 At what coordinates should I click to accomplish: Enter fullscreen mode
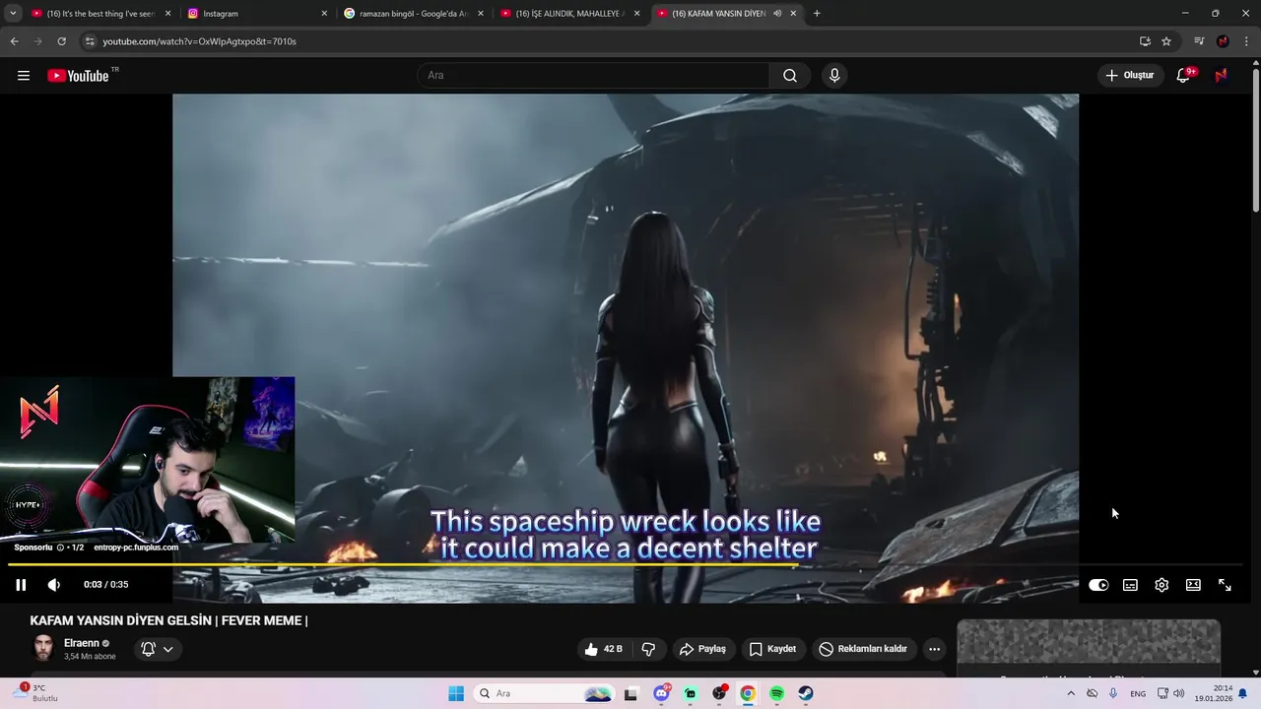pos(1225,585)
